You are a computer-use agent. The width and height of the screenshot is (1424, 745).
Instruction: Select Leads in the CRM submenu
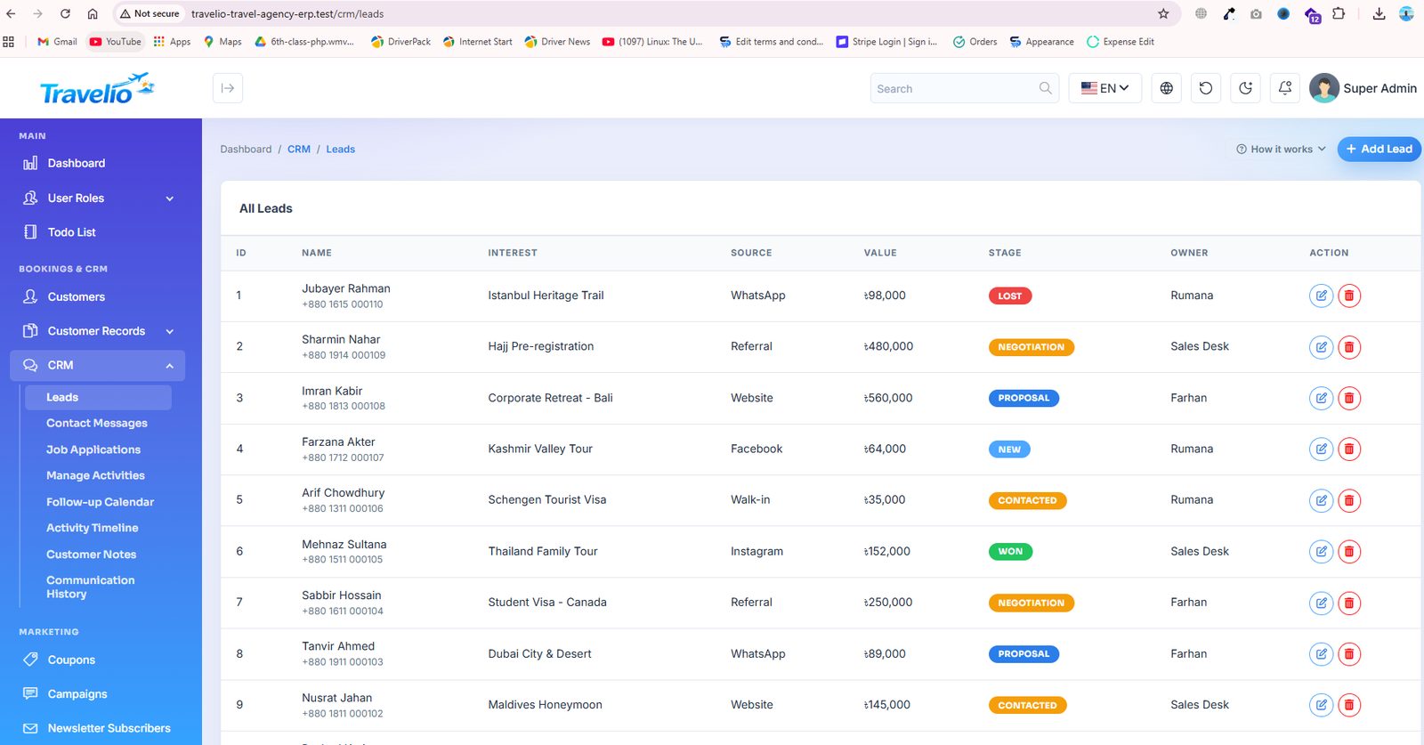pos(97,397)
